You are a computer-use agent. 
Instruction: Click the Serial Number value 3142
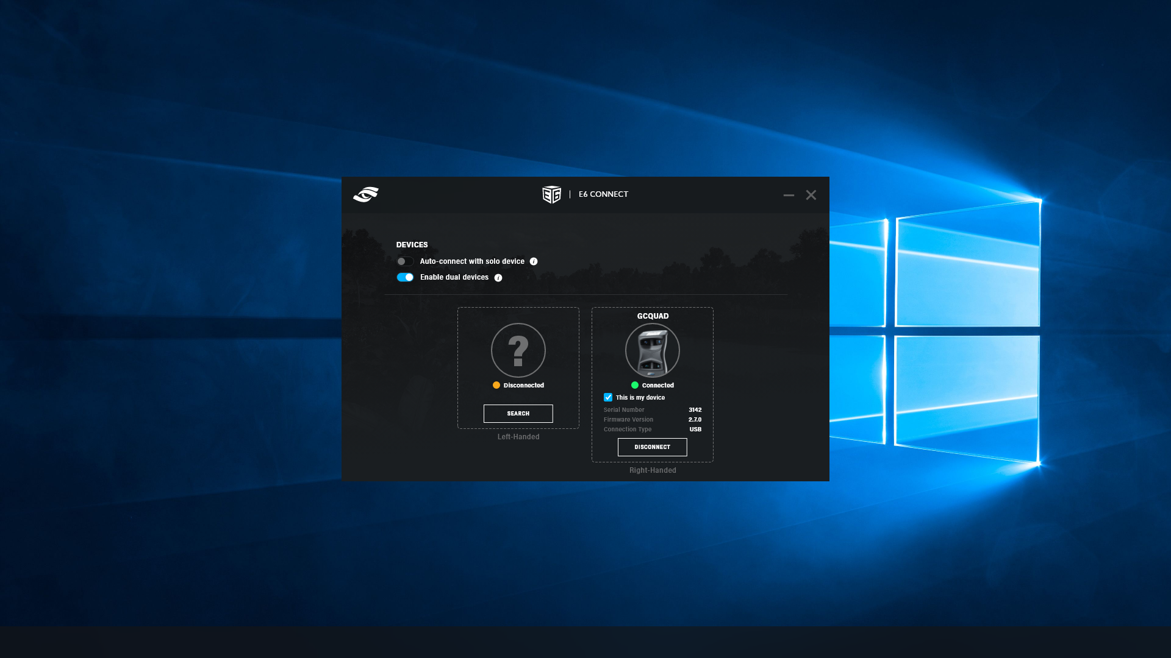tap(695, 410)
